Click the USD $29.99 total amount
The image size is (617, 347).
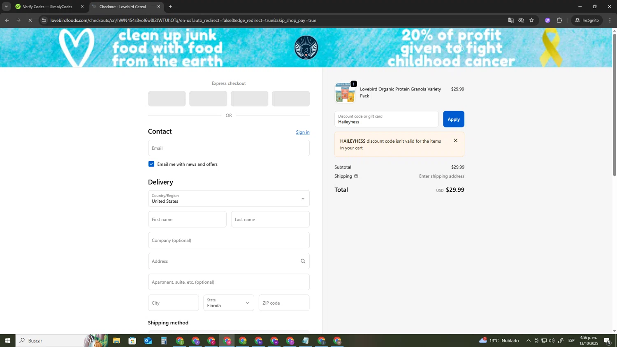450,190
